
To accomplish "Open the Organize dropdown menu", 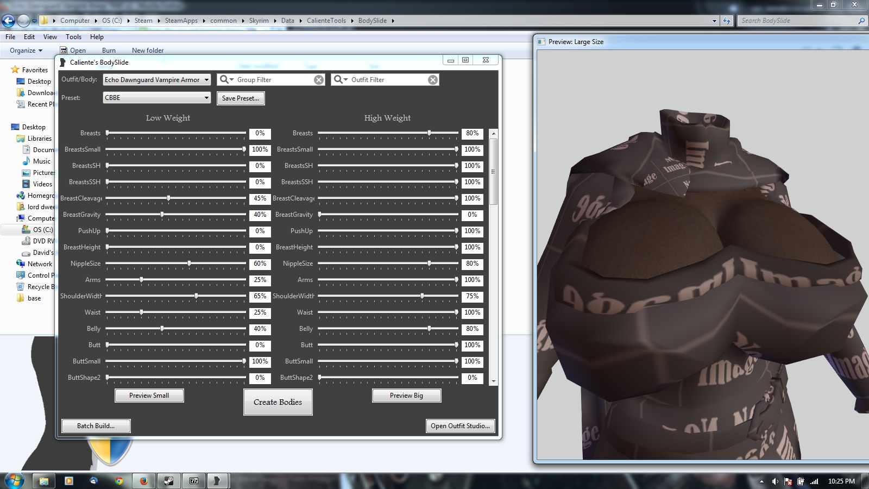I will (26, 51).
